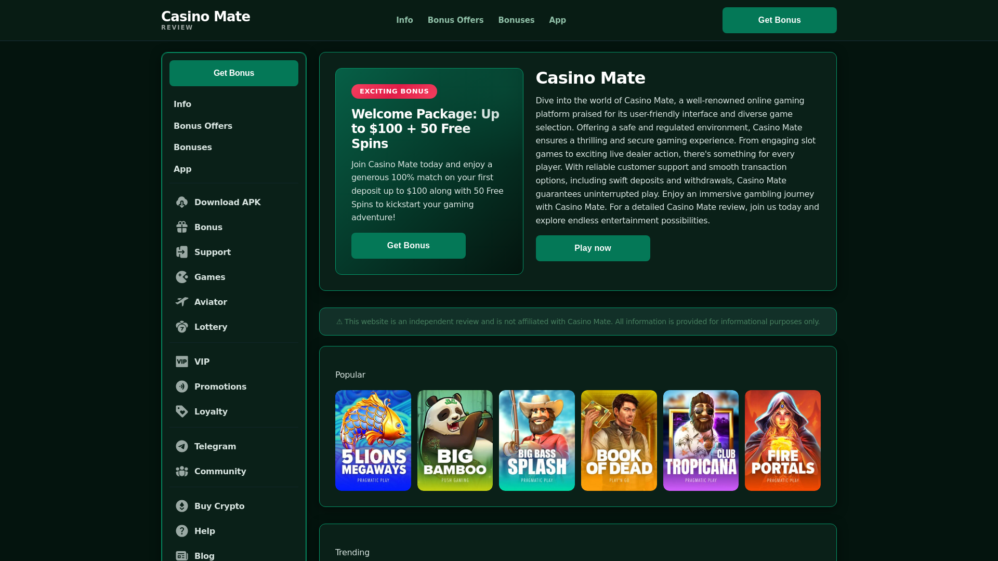
Task: Click the Community people icon
Action: 182,471
